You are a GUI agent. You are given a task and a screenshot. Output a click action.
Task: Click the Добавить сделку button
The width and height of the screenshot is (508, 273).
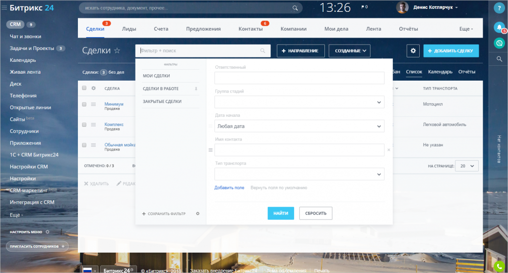tap(451, 51)
